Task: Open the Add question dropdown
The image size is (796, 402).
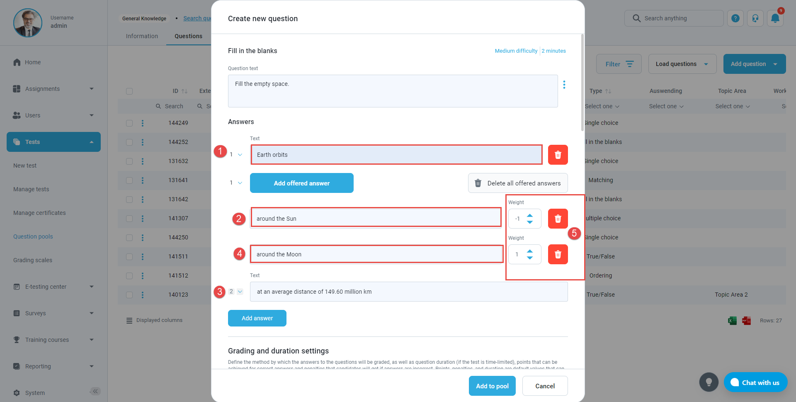Action: [775, 64]
